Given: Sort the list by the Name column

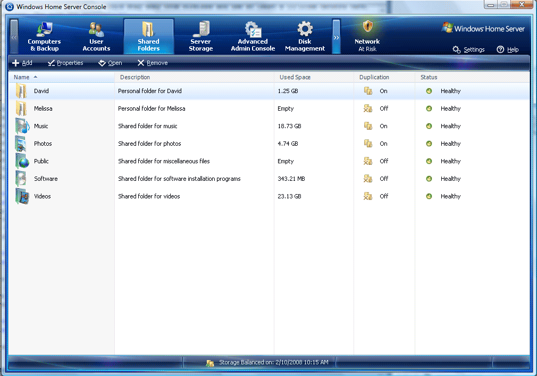Looking at the screenshot, I should [61, 78].
